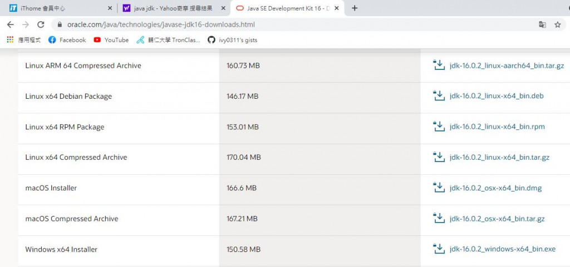Screen dimensions: 570x267
Task: Bookmark this page with star icon
Action: (557, 24)
